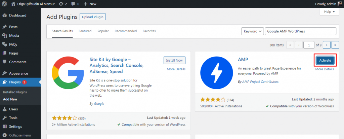Go to first page of results
The width and height of the screenshot is (344, 139).
pos(290,45)
